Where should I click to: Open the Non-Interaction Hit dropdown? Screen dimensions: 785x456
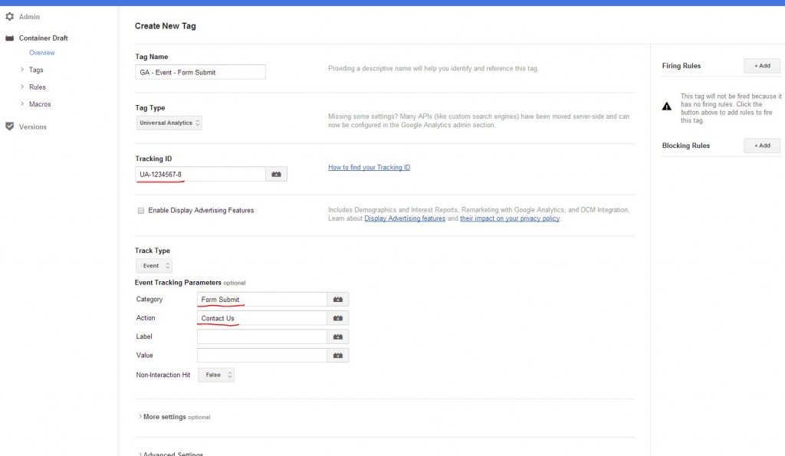coord(215,375)
